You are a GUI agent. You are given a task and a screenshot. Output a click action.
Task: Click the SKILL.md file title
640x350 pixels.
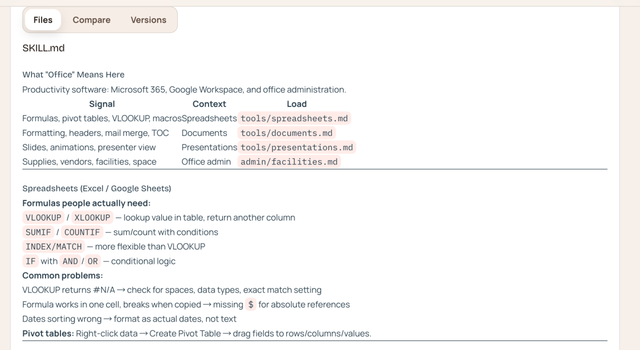pos(43,48)
